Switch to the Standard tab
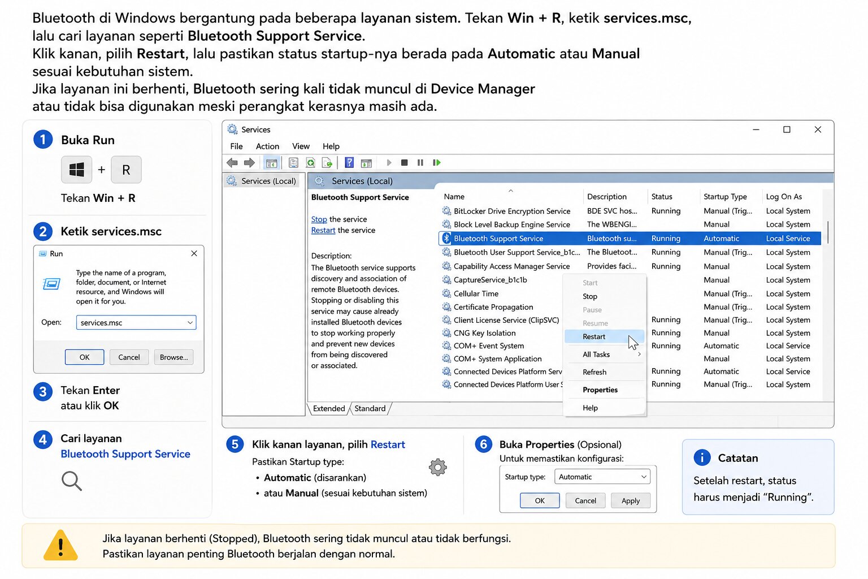Image resolution: width=868 pixels, height=579 pixels. 370,408
